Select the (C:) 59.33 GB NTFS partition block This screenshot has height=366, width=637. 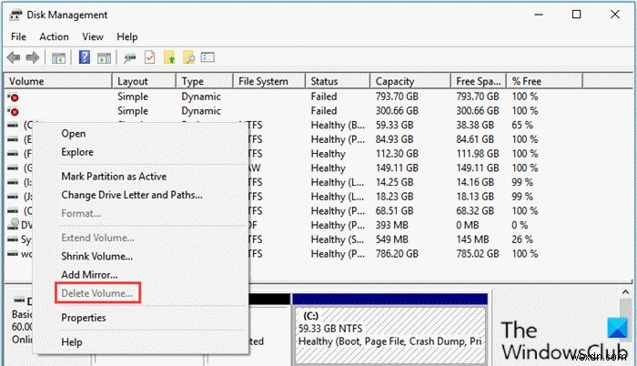[x=390, y=333]
